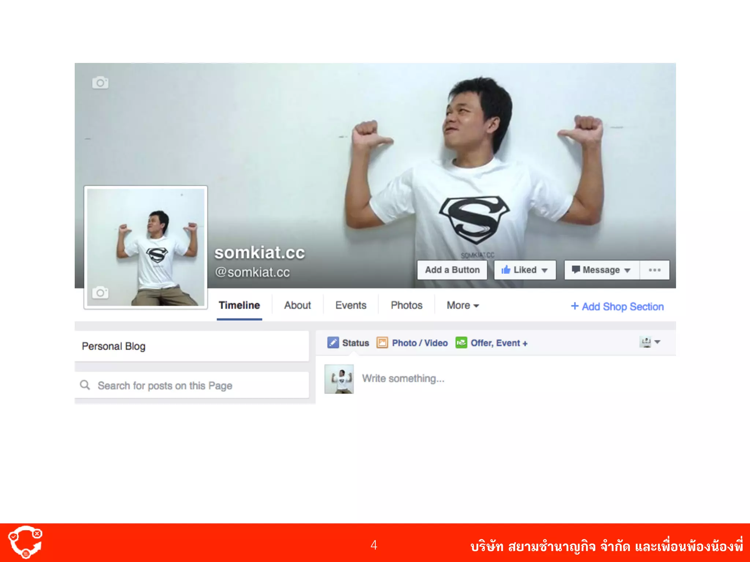This screenshot has height=562, width=750.
Task: Click the cover photo camera icon
Action: (100, 83)
